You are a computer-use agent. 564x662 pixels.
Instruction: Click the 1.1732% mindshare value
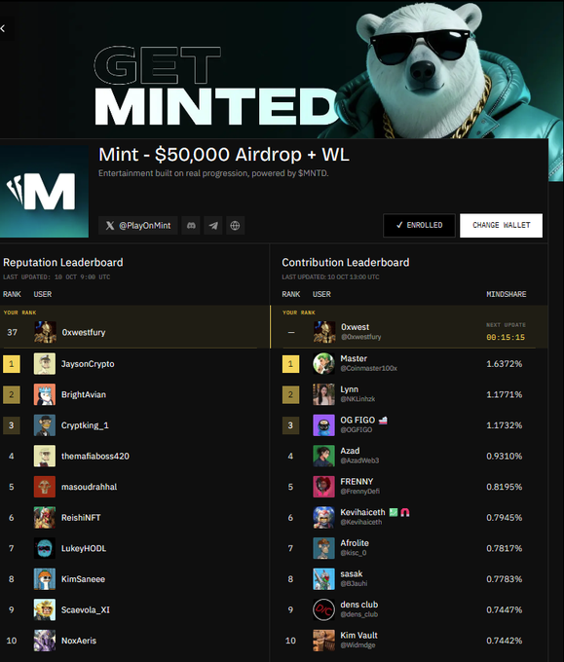click(505, 425)
